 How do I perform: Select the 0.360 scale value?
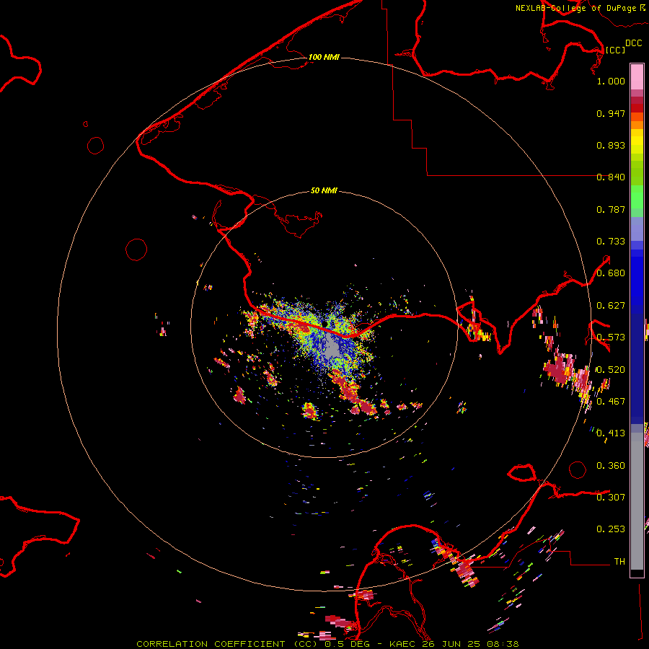pyautogui.click(x=611, y=466)
